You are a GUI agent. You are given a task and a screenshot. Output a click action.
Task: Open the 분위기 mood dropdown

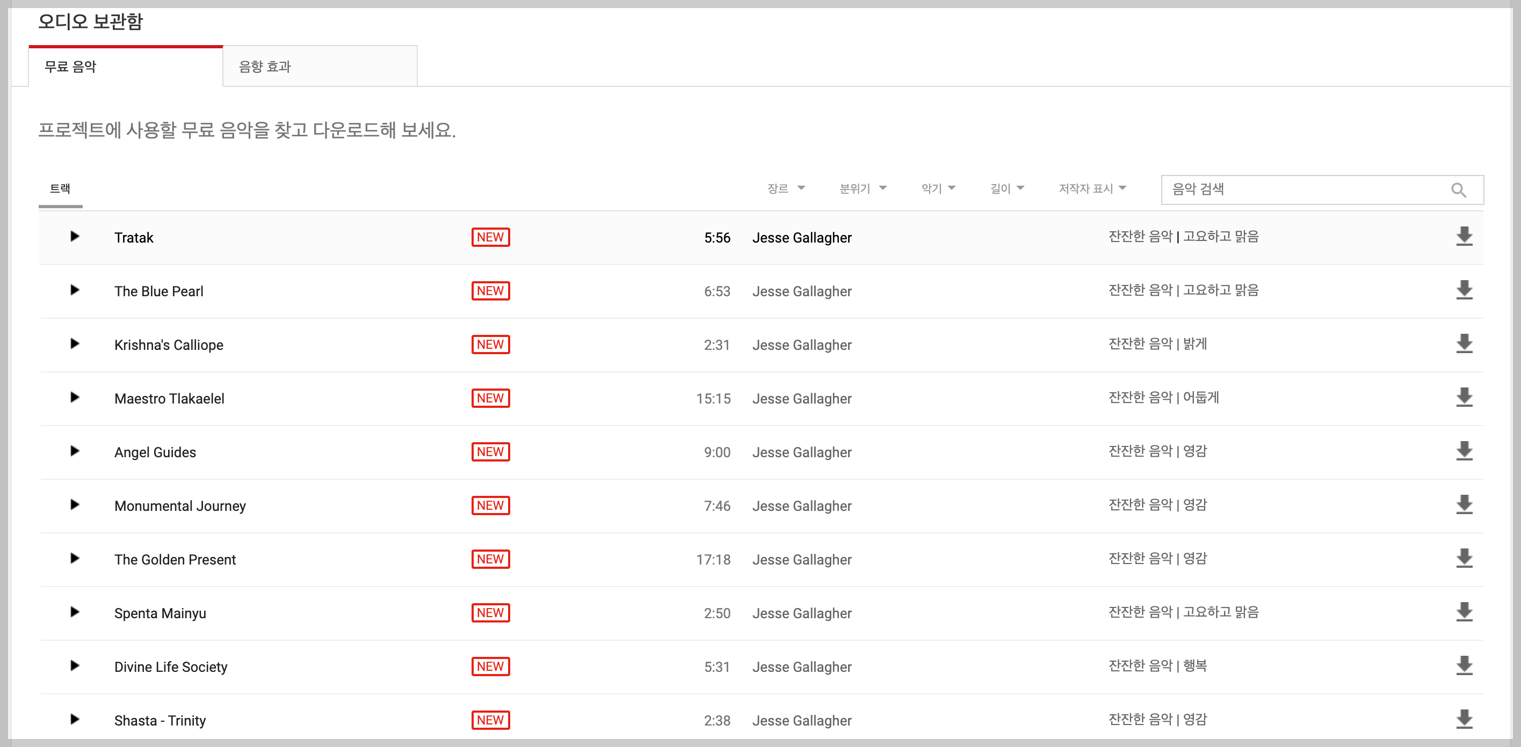tap(862, 189)
